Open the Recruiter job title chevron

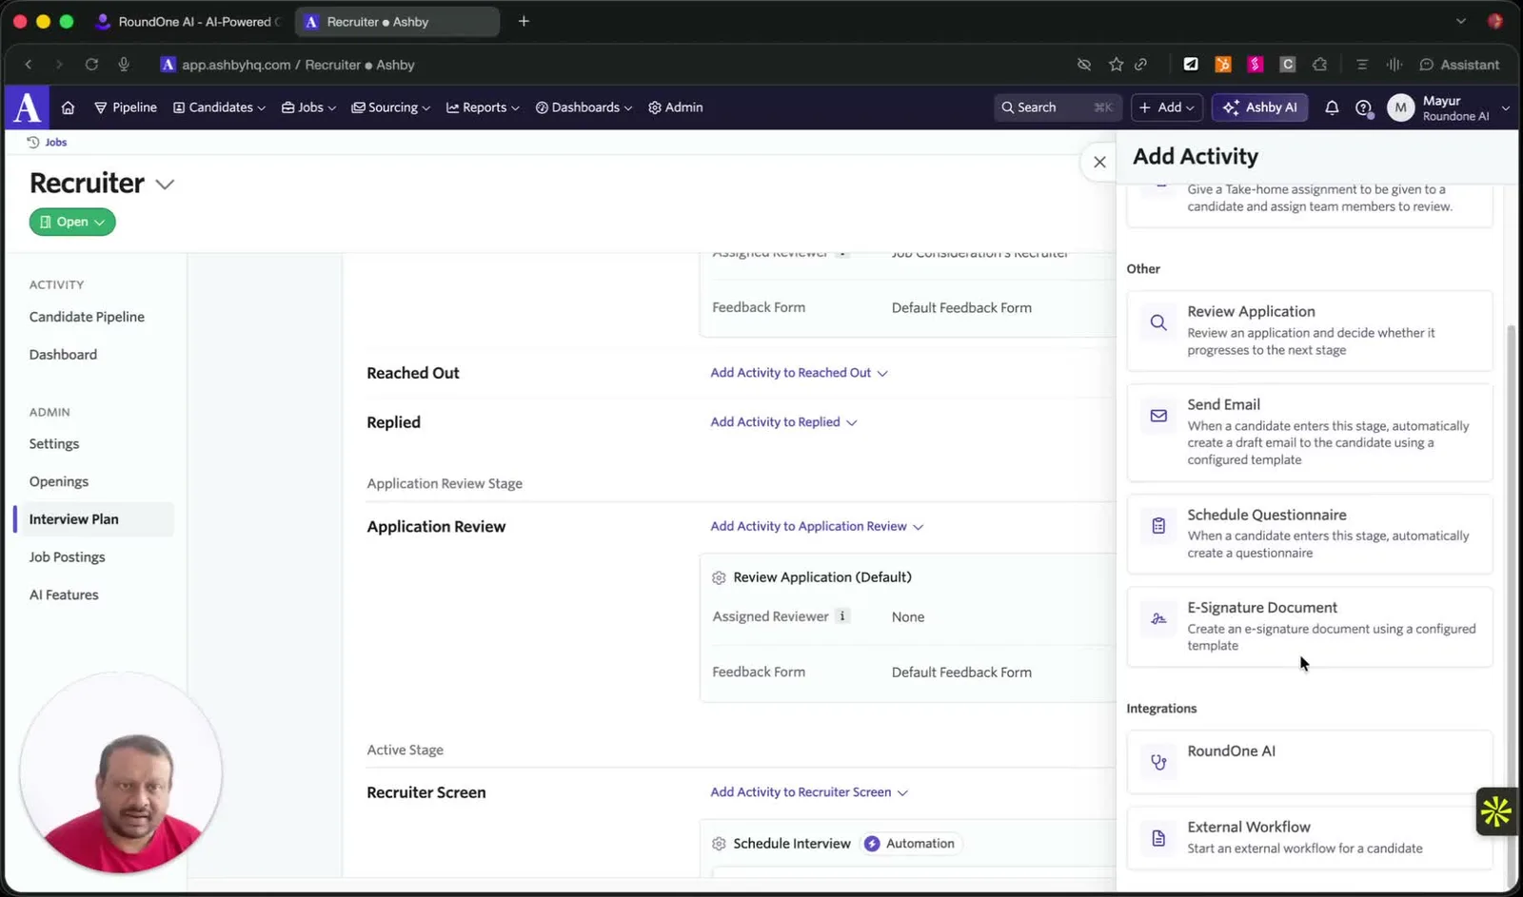(165, 185)
